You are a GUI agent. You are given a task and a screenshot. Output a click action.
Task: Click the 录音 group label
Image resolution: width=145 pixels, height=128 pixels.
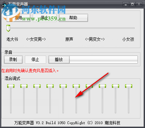point(8,52)
